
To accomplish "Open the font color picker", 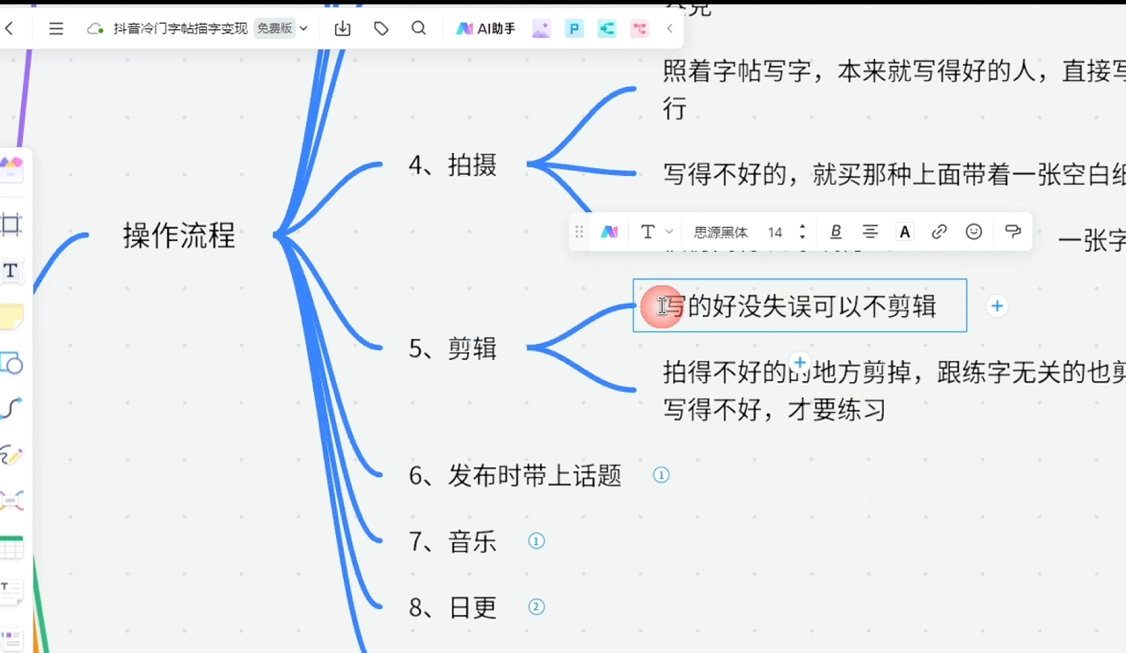I will [904, 231].
